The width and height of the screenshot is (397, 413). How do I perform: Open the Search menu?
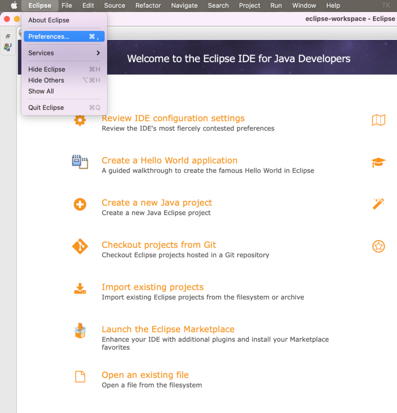click(x=218, y=6)
